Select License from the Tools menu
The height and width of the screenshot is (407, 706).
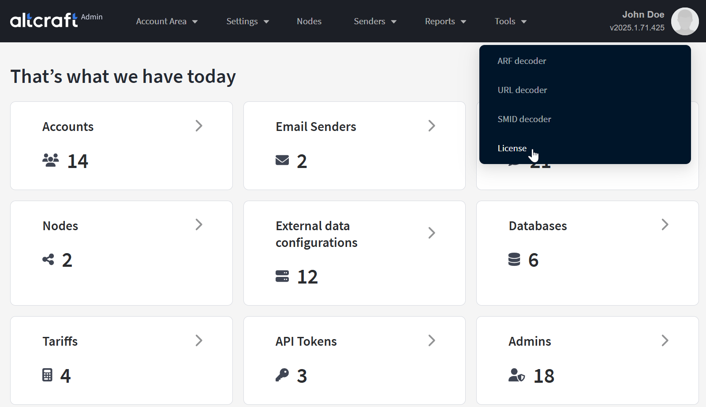point(512,148)
